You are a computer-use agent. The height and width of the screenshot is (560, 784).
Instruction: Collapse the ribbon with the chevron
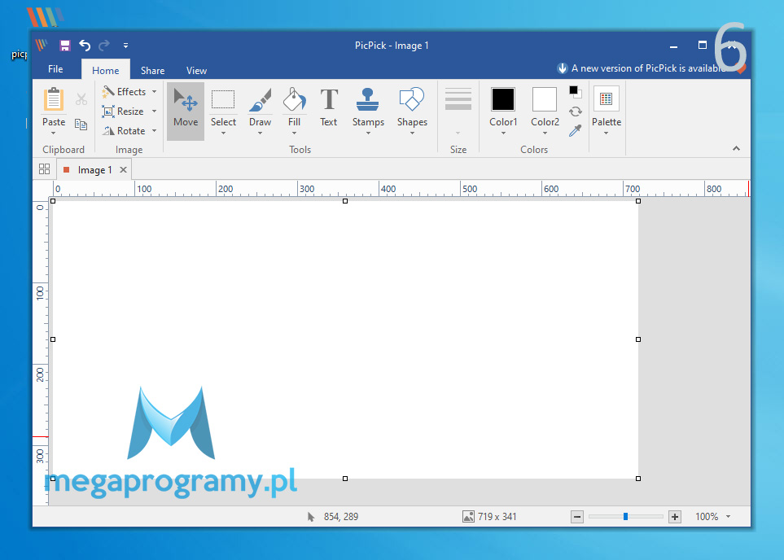(x=736, y=148)
